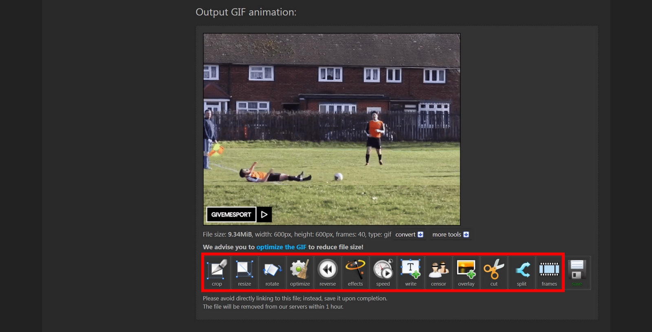The height and width of the screenshot is (332, 652).
Task: Open the more tools dropdown
Action: [x=451, y=235]
